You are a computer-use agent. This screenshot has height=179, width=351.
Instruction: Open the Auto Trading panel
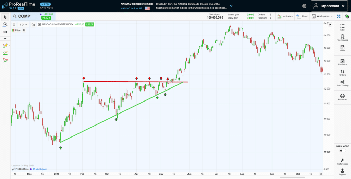(x=342, y=83)
